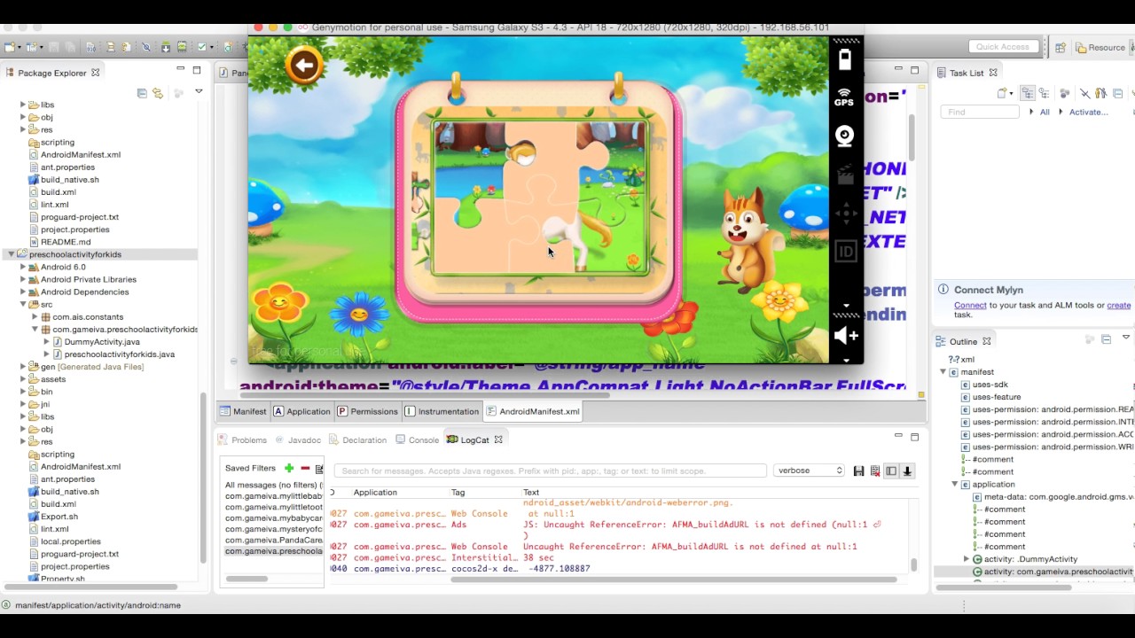Switch to Problems tab
Screen dimensions: 1135x638
243,440
